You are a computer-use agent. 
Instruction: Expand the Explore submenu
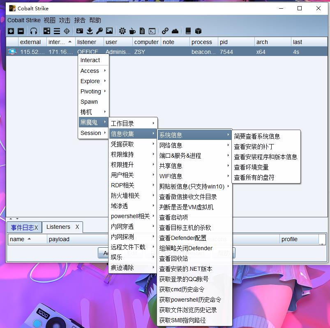(x=93, y=81)
